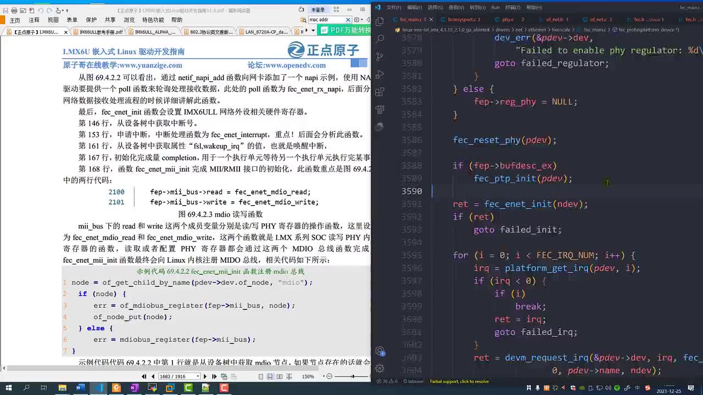The width and height of the screenshot is (703, 395).
Task: Close the 正点原子 I.MX6U PDF tab
Action: click(66, 32)
